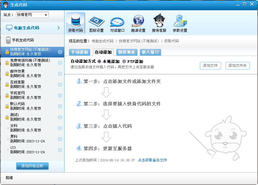
Task: Switch to the 手动添加 tab
Action: point(79,52)
